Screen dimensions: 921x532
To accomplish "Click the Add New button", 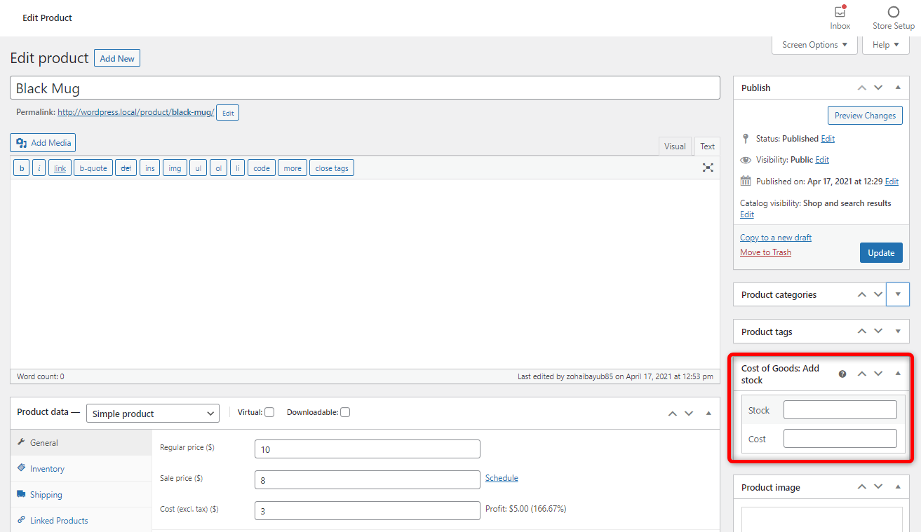I will [x=117, y=58].
